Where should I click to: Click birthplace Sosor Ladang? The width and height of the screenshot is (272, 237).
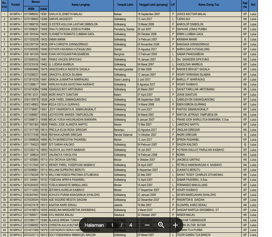click(x=122, y=79)
